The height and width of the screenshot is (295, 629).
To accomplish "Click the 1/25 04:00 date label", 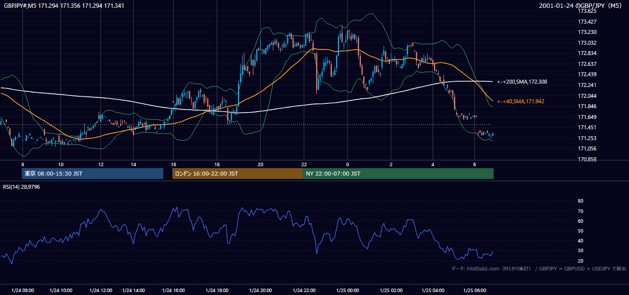I will pyautogui.click(x=433, y=291).
